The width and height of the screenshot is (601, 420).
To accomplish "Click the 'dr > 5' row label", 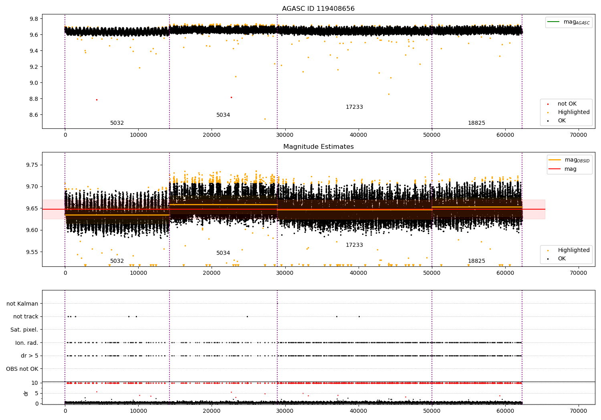I will [x=30, y=356].
